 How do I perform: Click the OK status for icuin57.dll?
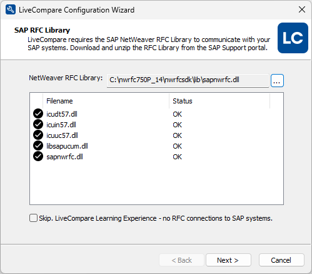pyautogui.click(x=177, y=125)
